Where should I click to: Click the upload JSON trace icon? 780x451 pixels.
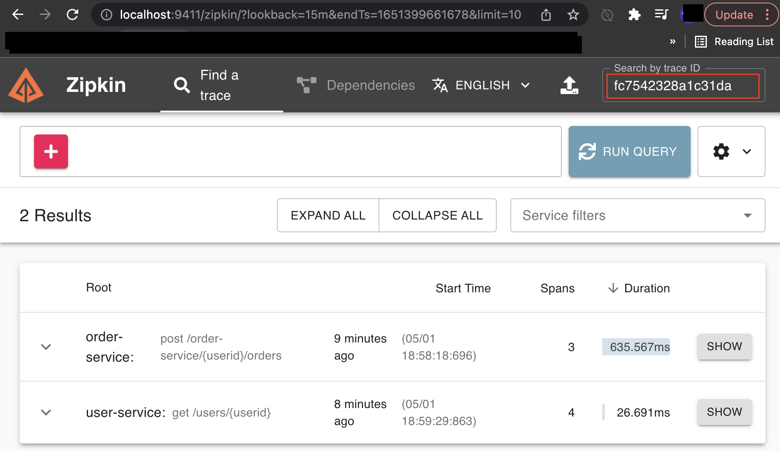569,85
